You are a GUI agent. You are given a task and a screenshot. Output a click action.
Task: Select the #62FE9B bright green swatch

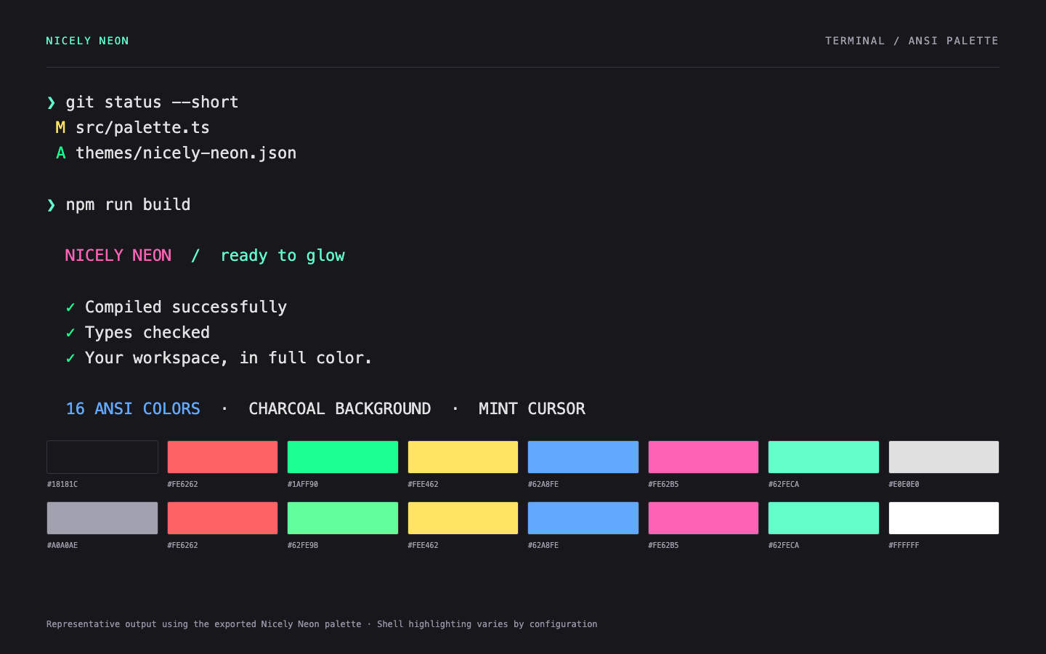tap(343, 518)
